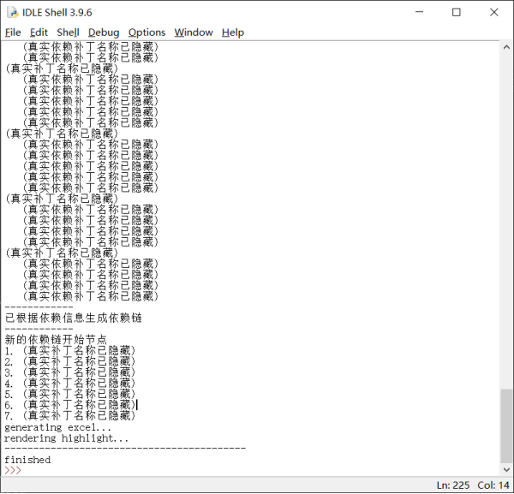Screen dimensions: 514x494
Task: Open the Window menu
Action: tap(194, 33)
